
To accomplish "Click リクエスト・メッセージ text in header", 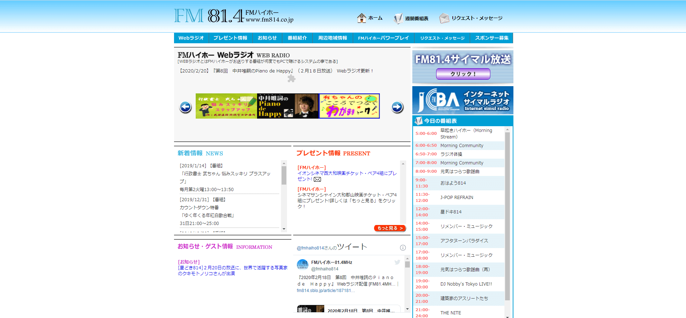I will pos(477,18).
